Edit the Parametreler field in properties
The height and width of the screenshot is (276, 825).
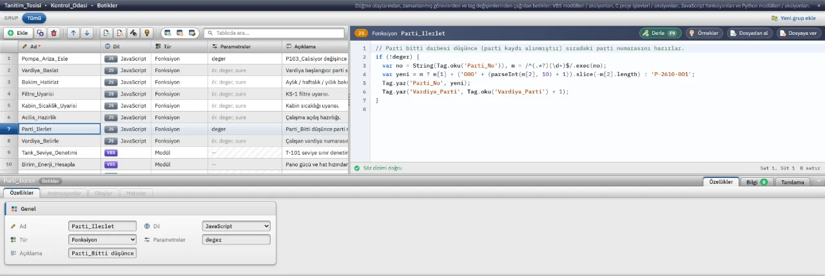tap(236, 239)
